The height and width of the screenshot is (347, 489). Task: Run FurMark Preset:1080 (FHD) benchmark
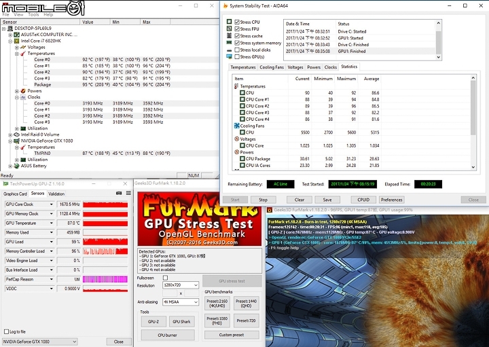[x=217, y=321]
